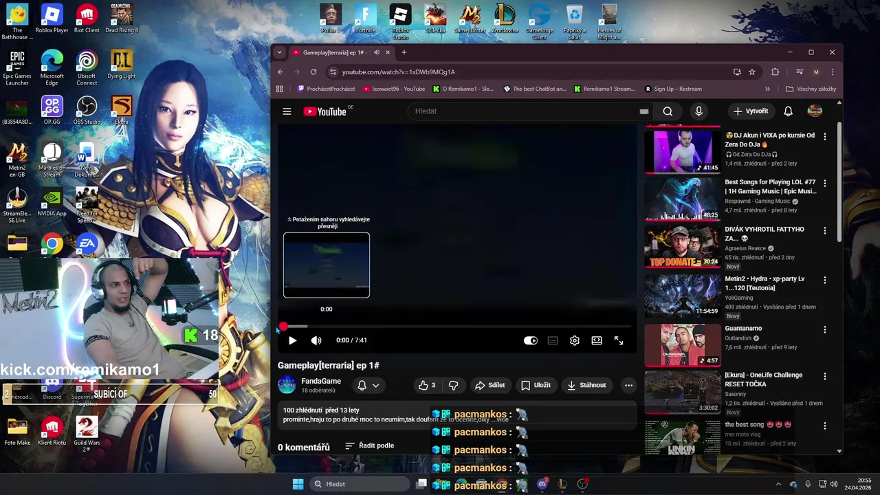
Task: Open options for DJ Akun i VIXA video
Action: [x=825, y=137]
